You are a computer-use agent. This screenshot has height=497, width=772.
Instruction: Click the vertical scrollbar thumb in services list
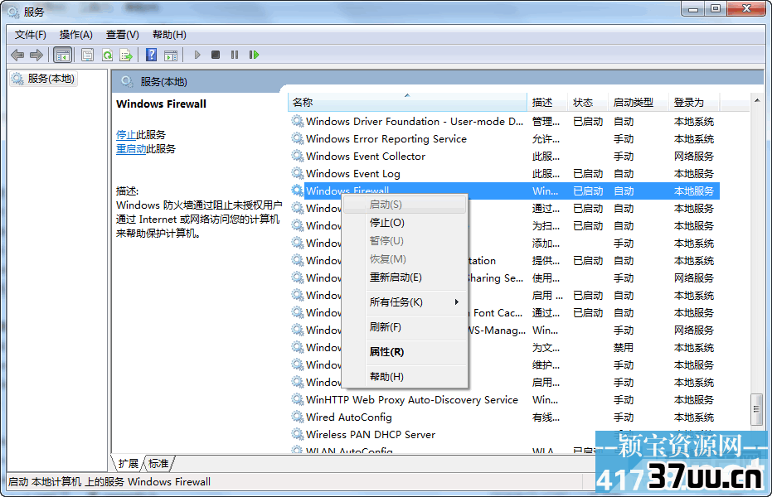click(x=757, y=409)
